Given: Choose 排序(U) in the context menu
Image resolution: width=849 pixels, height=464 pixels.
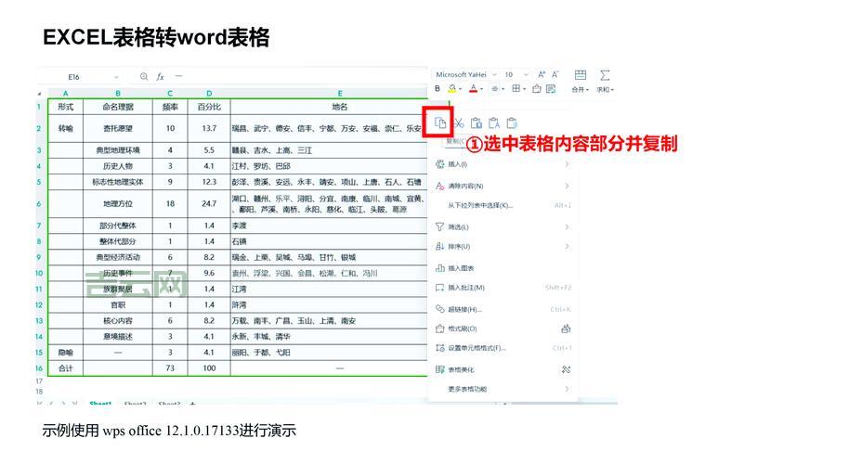Looking at the screenshot, I should [503, 247].
